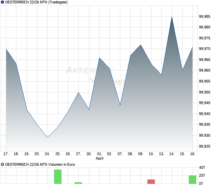The image size is (212, 187).
Task: Click the x-axis date label '13.'
Action: pyautogui.click(x=161, y=154)
